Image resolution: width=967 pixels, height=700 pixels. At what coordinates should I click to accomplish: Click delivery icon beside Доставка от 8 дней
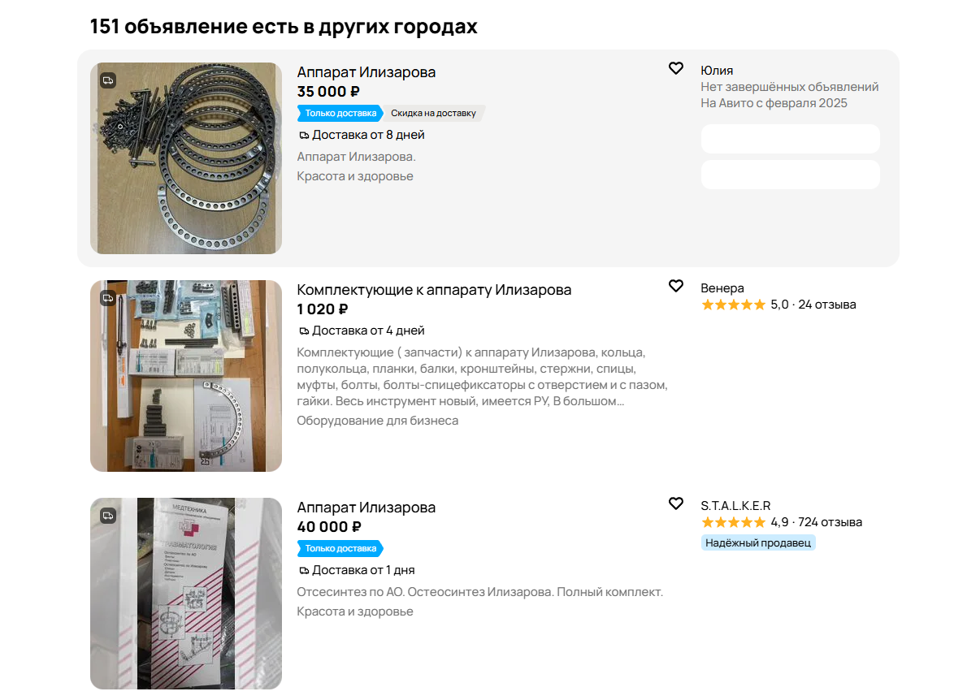point(304,135)
